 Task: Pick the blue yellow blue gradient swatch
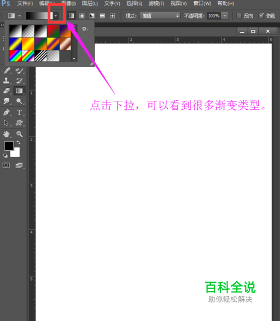[x=15, y=44]
